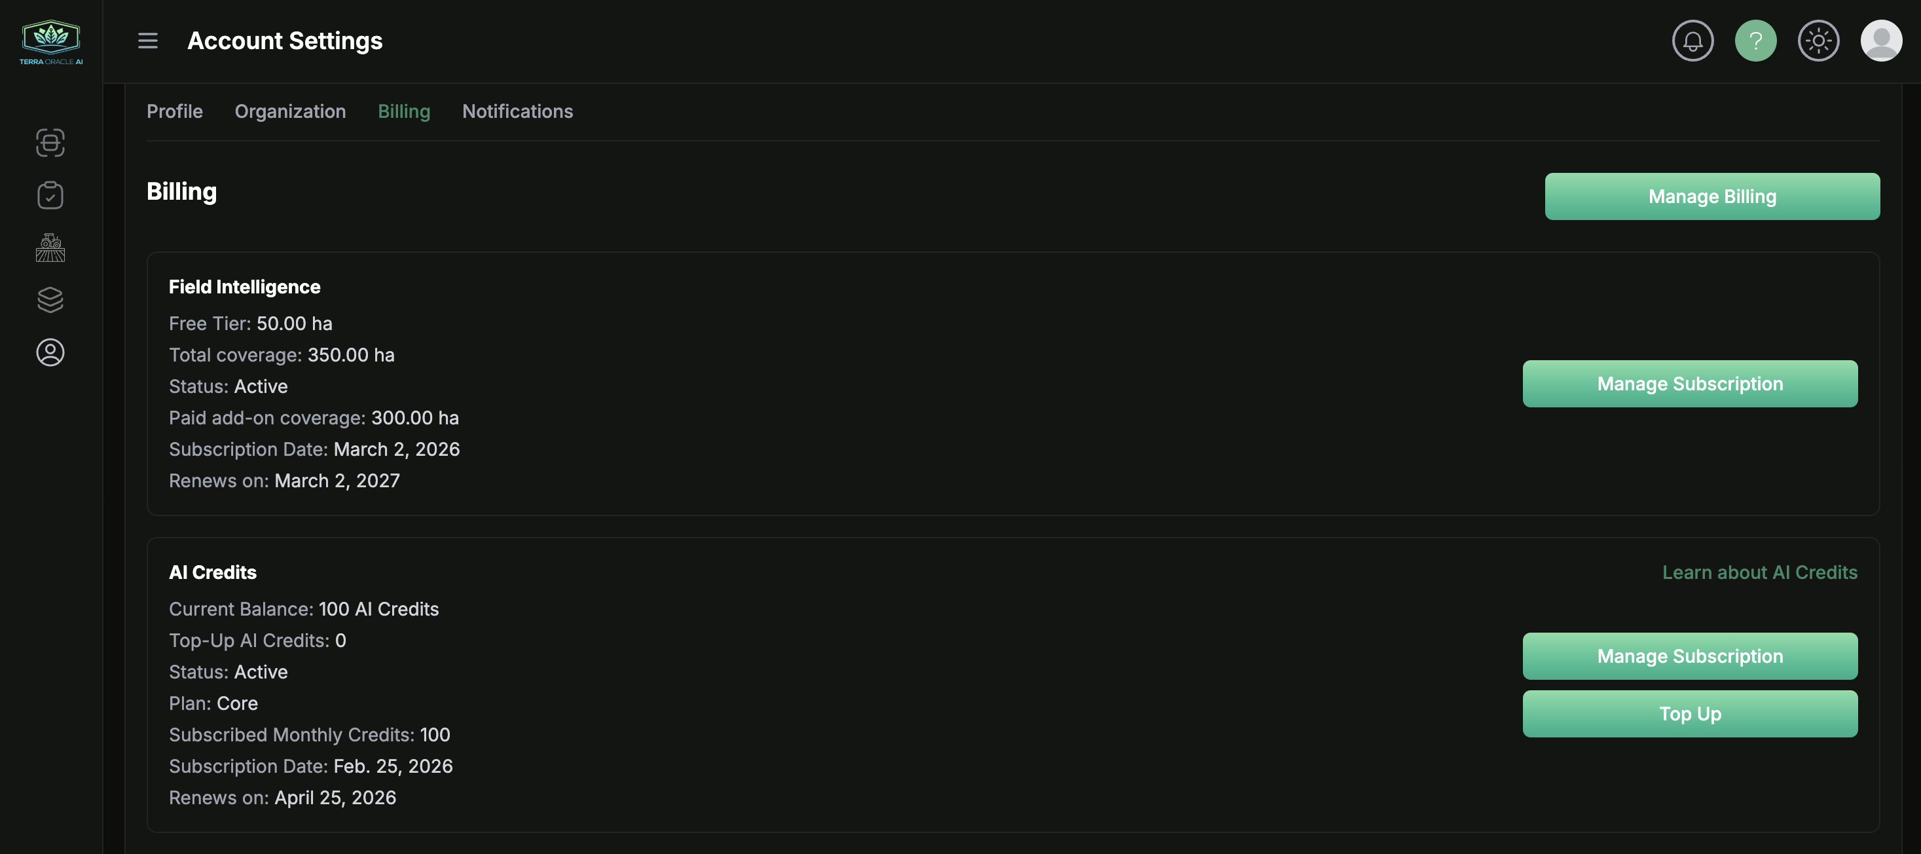Screen dimensions: 1921x854
Task: Switch to the Profile tab
Action: coord(175,111)
